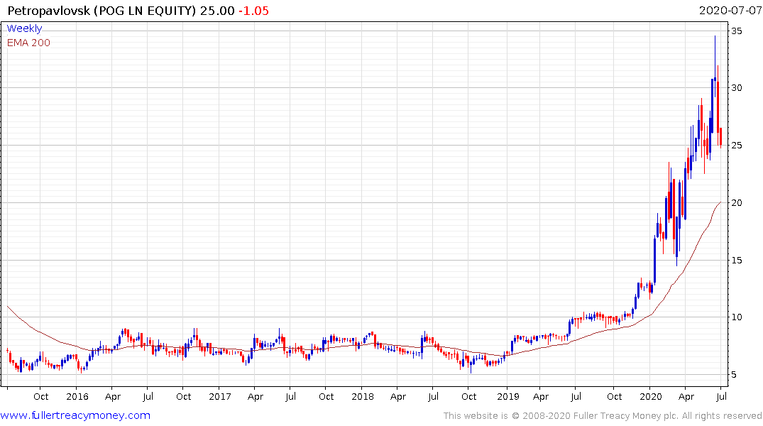Click the 25 price axis label
The width and height of the screenshot is (763, 426).
pos(737,146)
